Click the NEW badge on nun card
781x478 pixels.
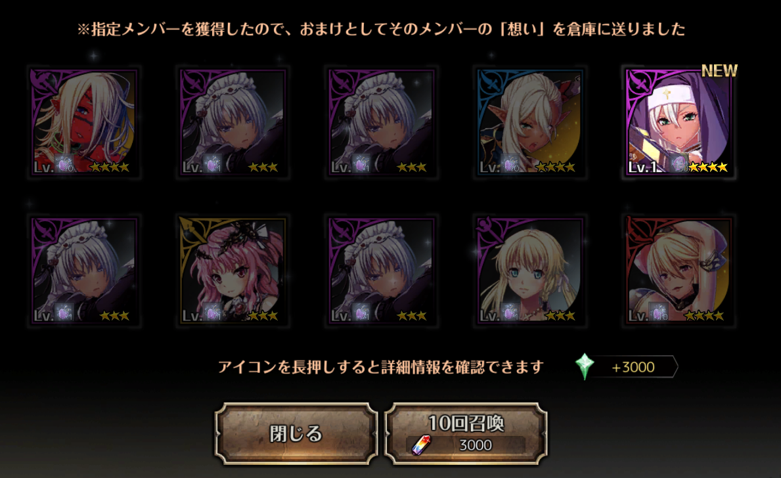719,71
